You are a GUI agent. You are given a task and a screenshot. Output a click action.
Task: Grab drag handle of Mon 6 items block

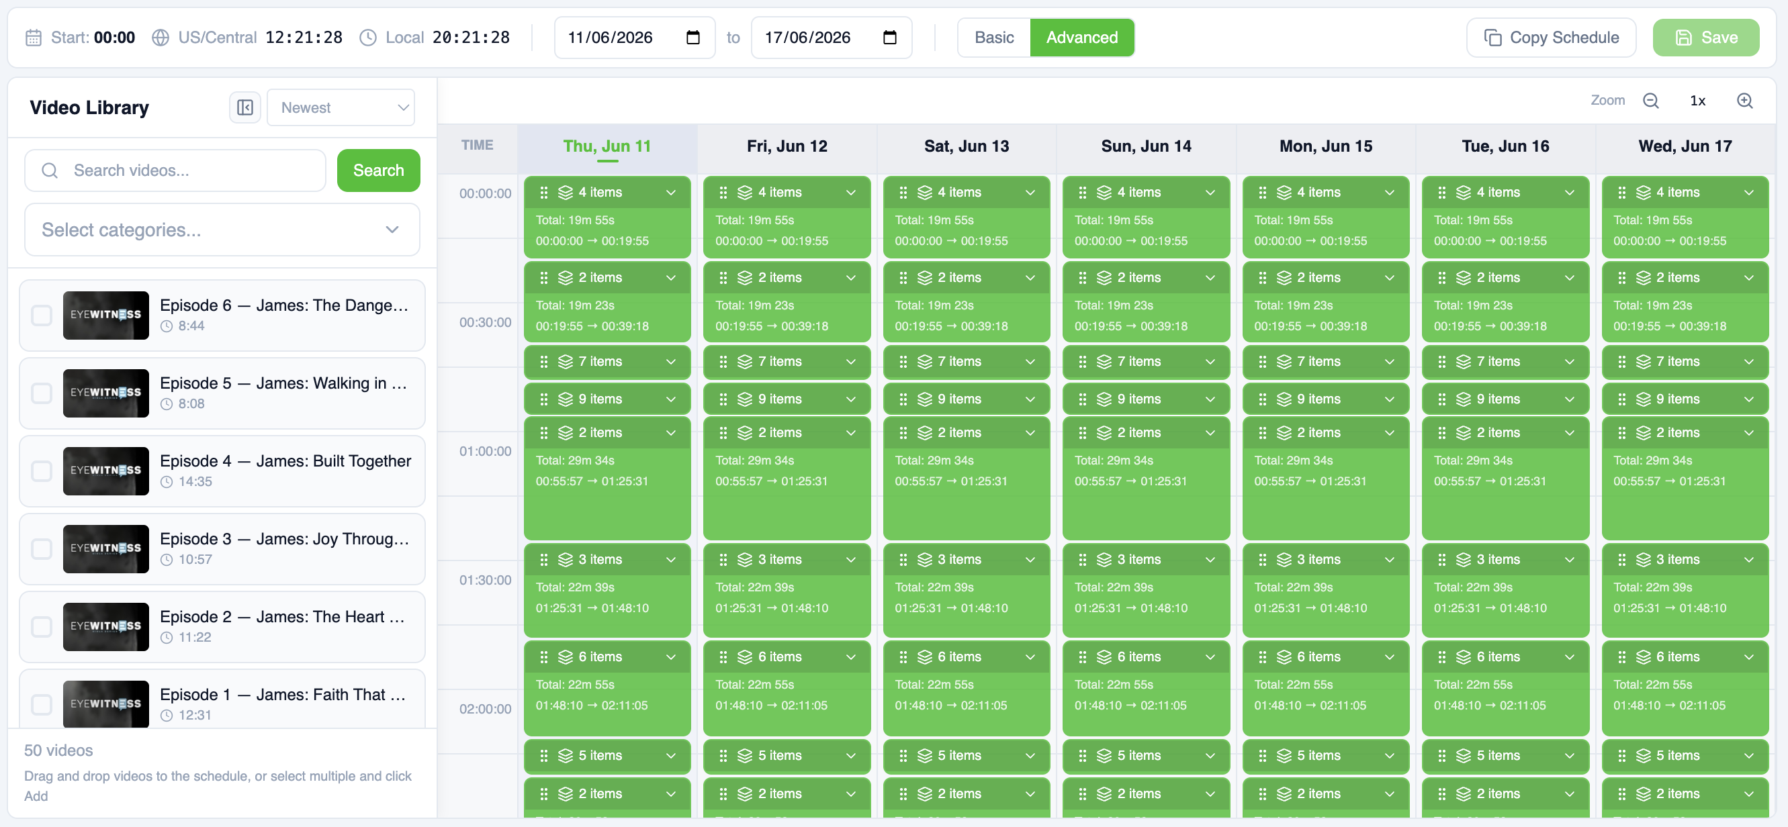pos(1263,656)
